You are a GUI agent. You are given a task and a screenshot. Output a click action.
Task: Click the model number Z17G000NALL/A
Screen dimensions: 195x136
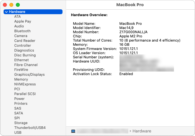(133, 32)
